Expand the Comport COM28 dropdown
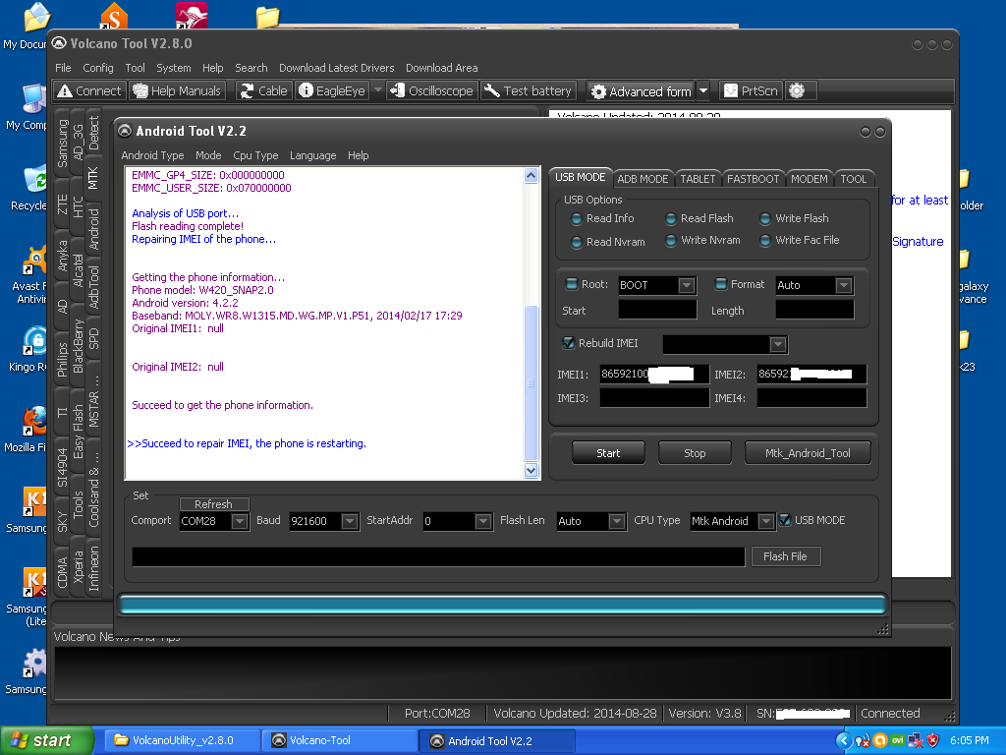Screen dimensions: 1006x755 tap(240, 522)
